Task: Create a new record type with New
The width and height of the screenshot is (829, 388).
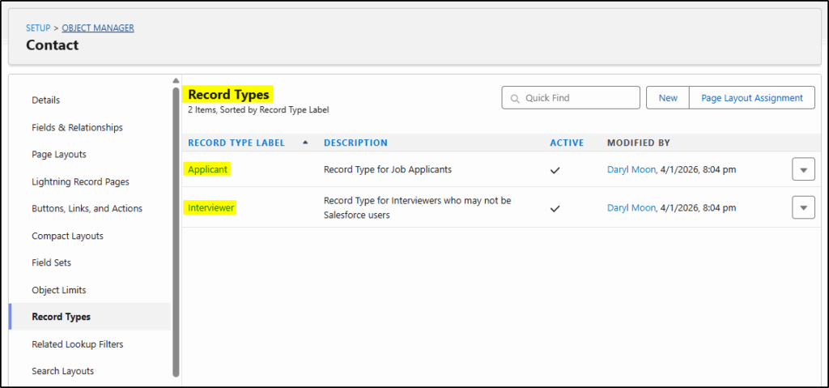Action: click(x=667, y=98)
